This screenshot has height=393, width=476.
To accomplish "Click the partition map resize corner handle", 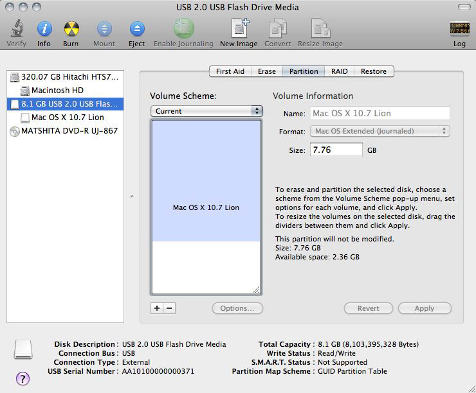I will 256,290.
